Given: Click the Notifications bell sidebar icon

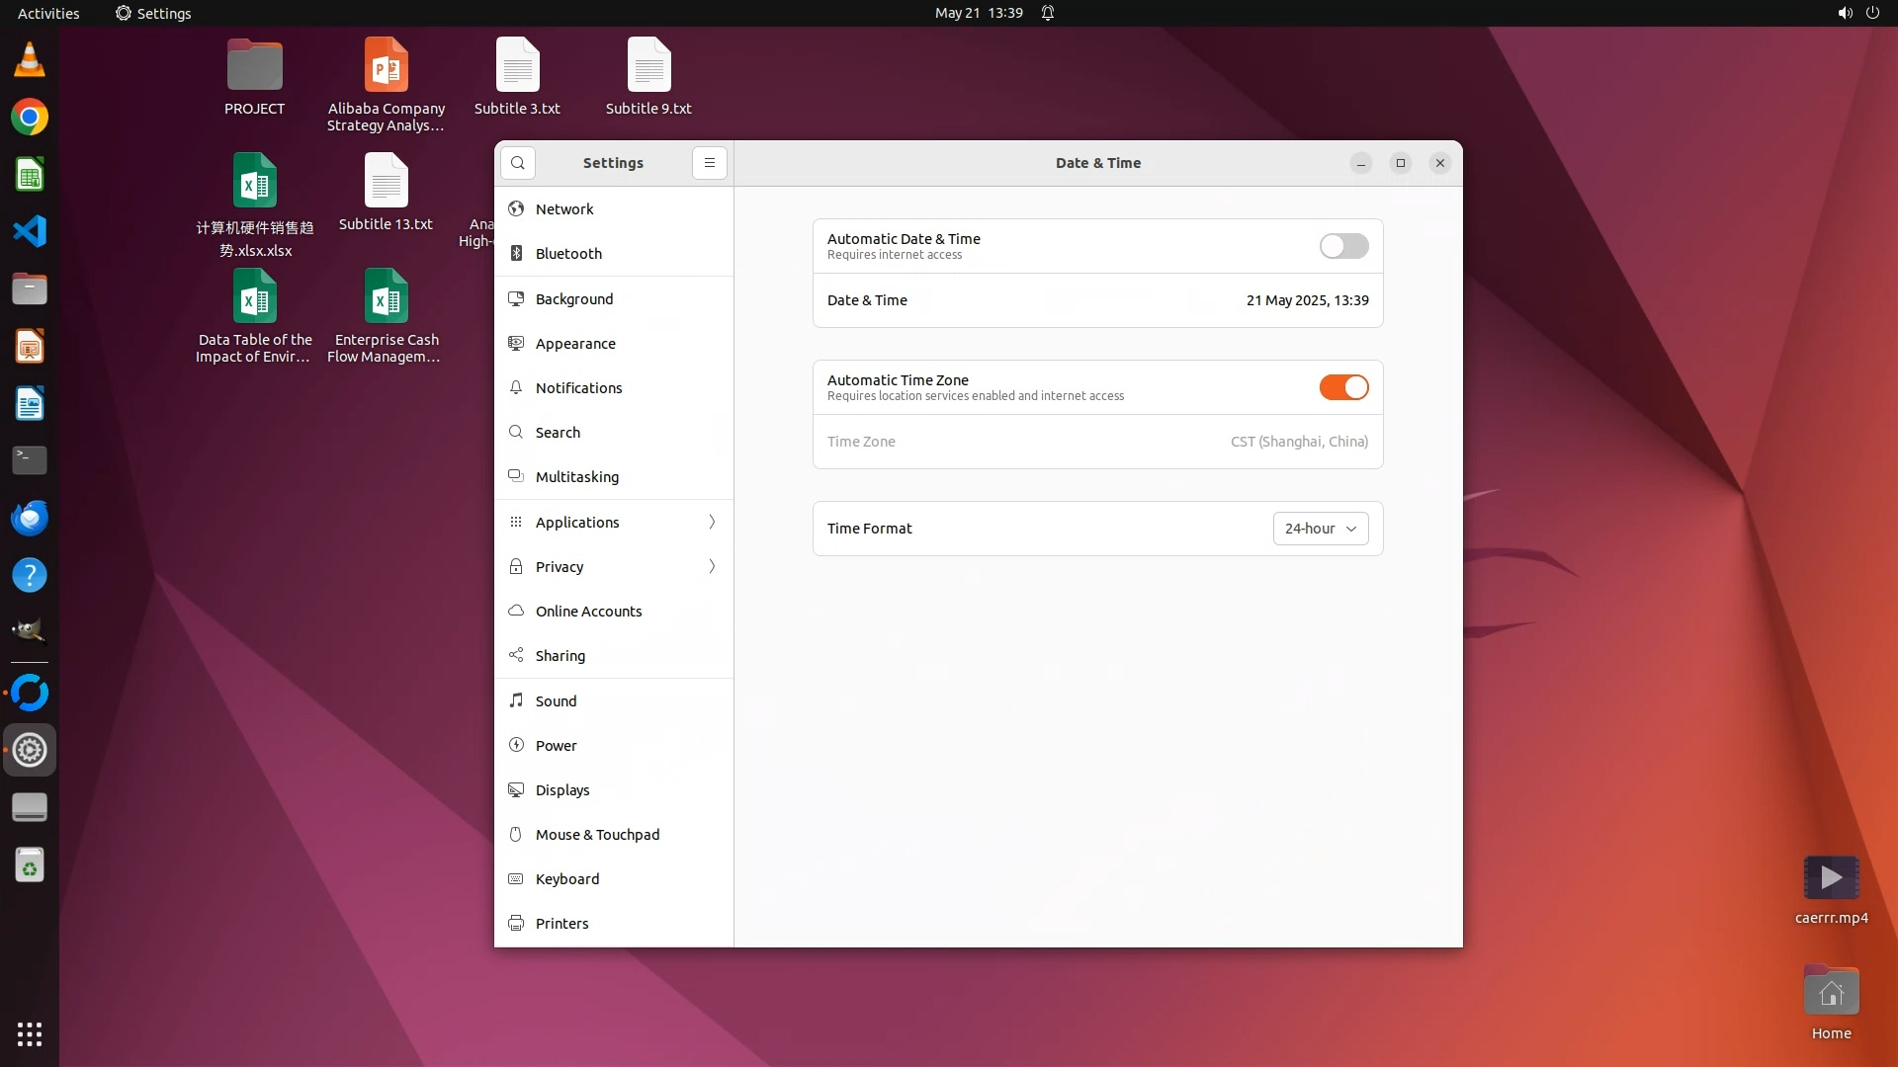Looking at the screenshot, I should click(516, 388).
